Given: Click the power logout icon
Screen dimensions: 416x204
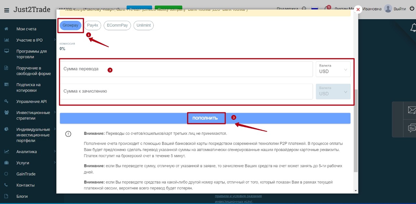Looking at the screenshot, I should [x=412, y=9].
